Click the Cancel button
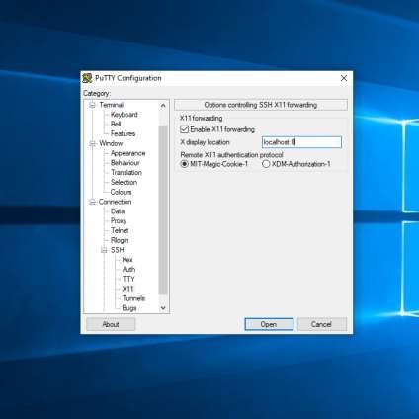 [x=322, y=324]
